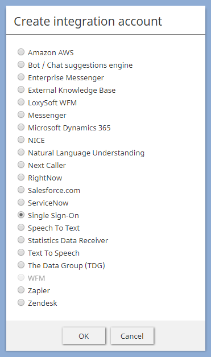Screen dimensions: 211x357
Task: Select LoxySoft WFM radio button
Action: click(21, 102)
